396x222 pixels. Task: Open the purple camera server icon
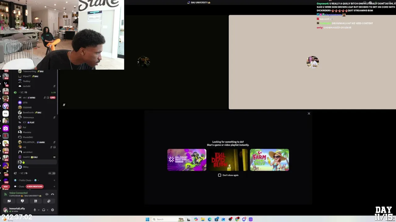(6, 128)
